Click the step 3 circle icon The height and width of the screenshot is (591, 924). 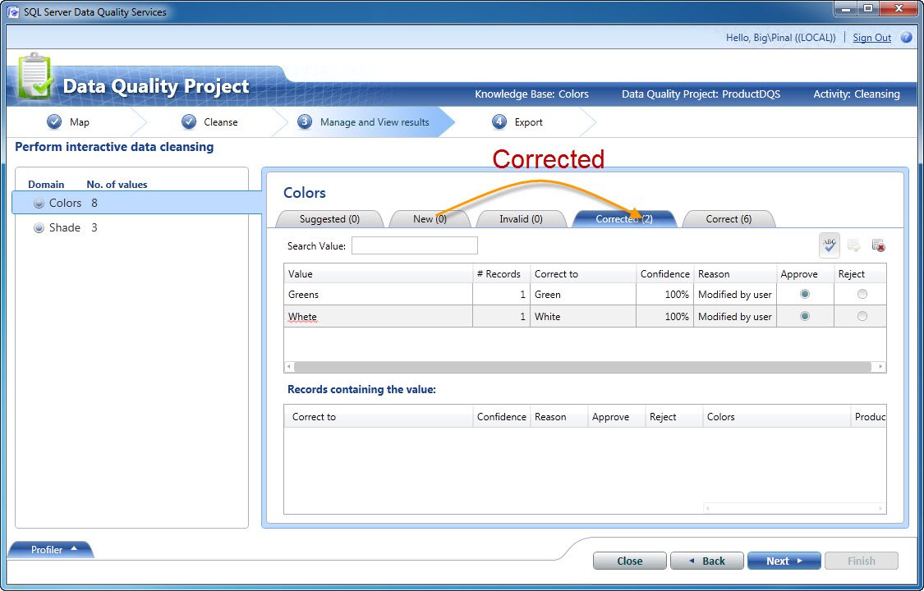(304, 121)
